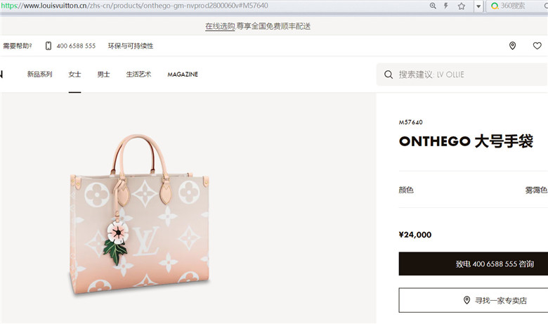The width and height of the screenshot is (548, 324).
Task: Open the 新品系列 menu
Action: 39,74
